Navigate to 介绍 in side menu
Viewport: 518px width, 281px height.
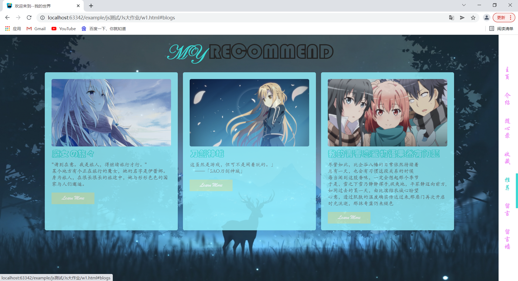pos(507,99)
